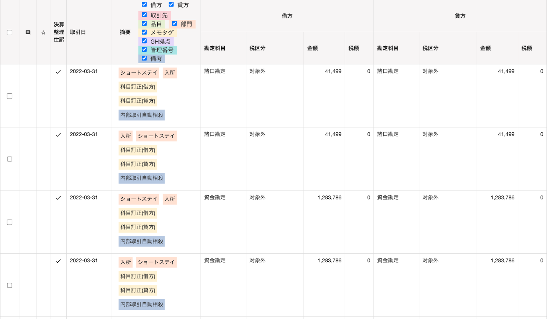Click 科目訂正(貸方) tag in third row
The height and width of the screenshot is (319, 553).
pyautogui.click(x=138, y=227)
